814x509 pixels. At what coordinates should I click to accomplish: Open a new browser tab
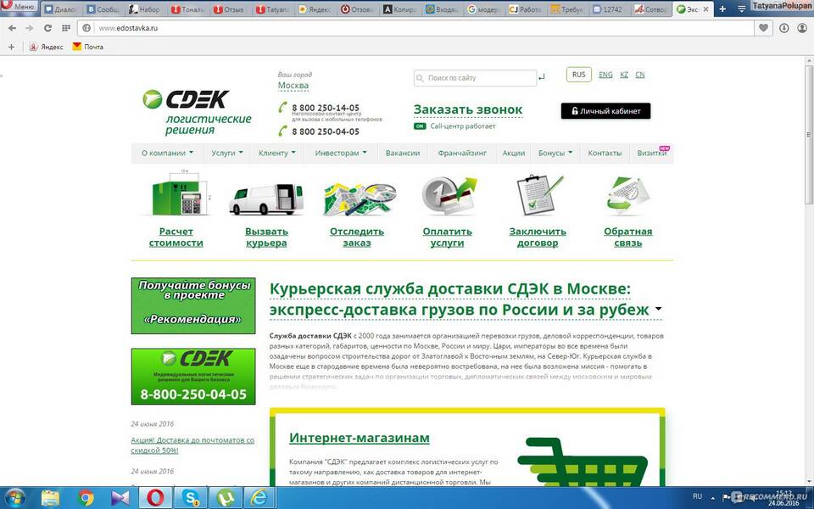click(722, 8)
